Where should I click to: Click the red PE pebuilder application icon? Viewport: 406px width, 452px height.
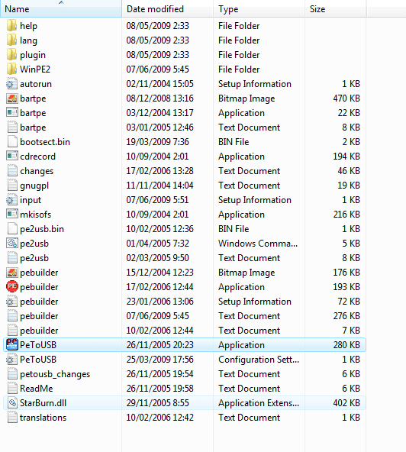pos(11,287)
